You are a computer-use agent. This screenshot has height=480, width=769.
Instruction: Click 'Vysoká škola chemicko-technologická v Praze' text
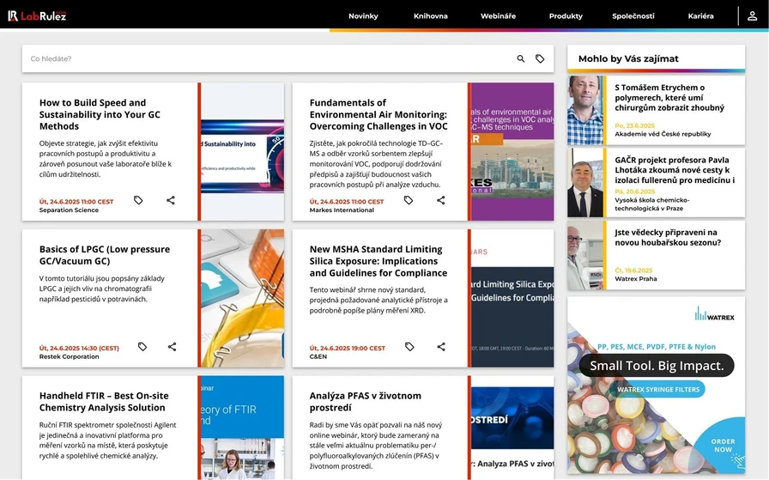[651, 204]
